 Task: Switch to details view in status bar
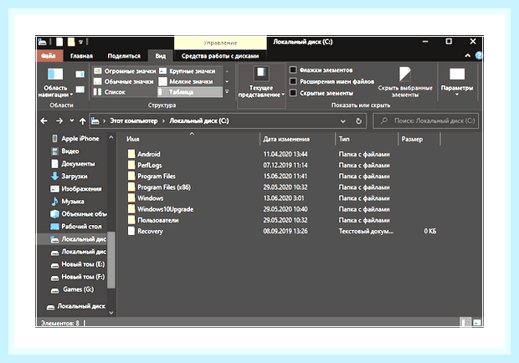[466, 322]
